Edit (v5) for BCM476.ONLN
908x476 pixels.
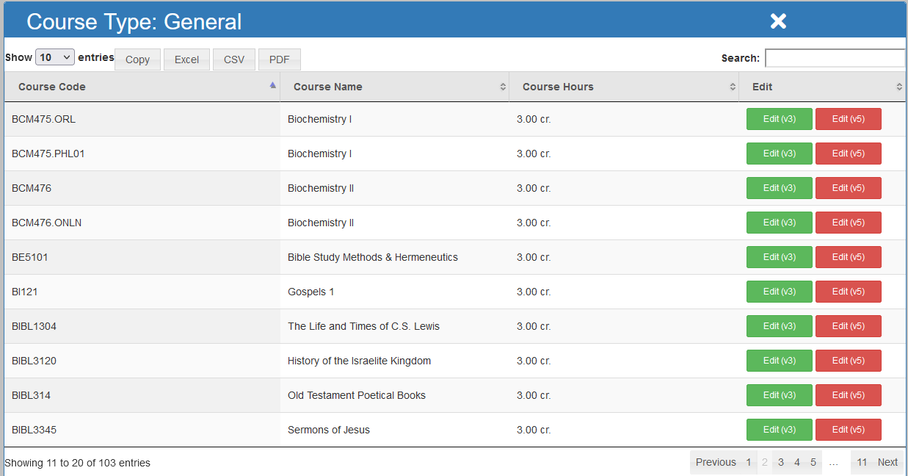coord(849,223)
